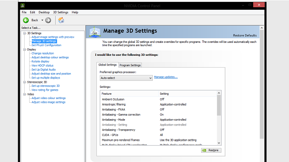Collapse the Display tree node
The height and width of the screenshot is (162, 289).
(x=25, y=49)
